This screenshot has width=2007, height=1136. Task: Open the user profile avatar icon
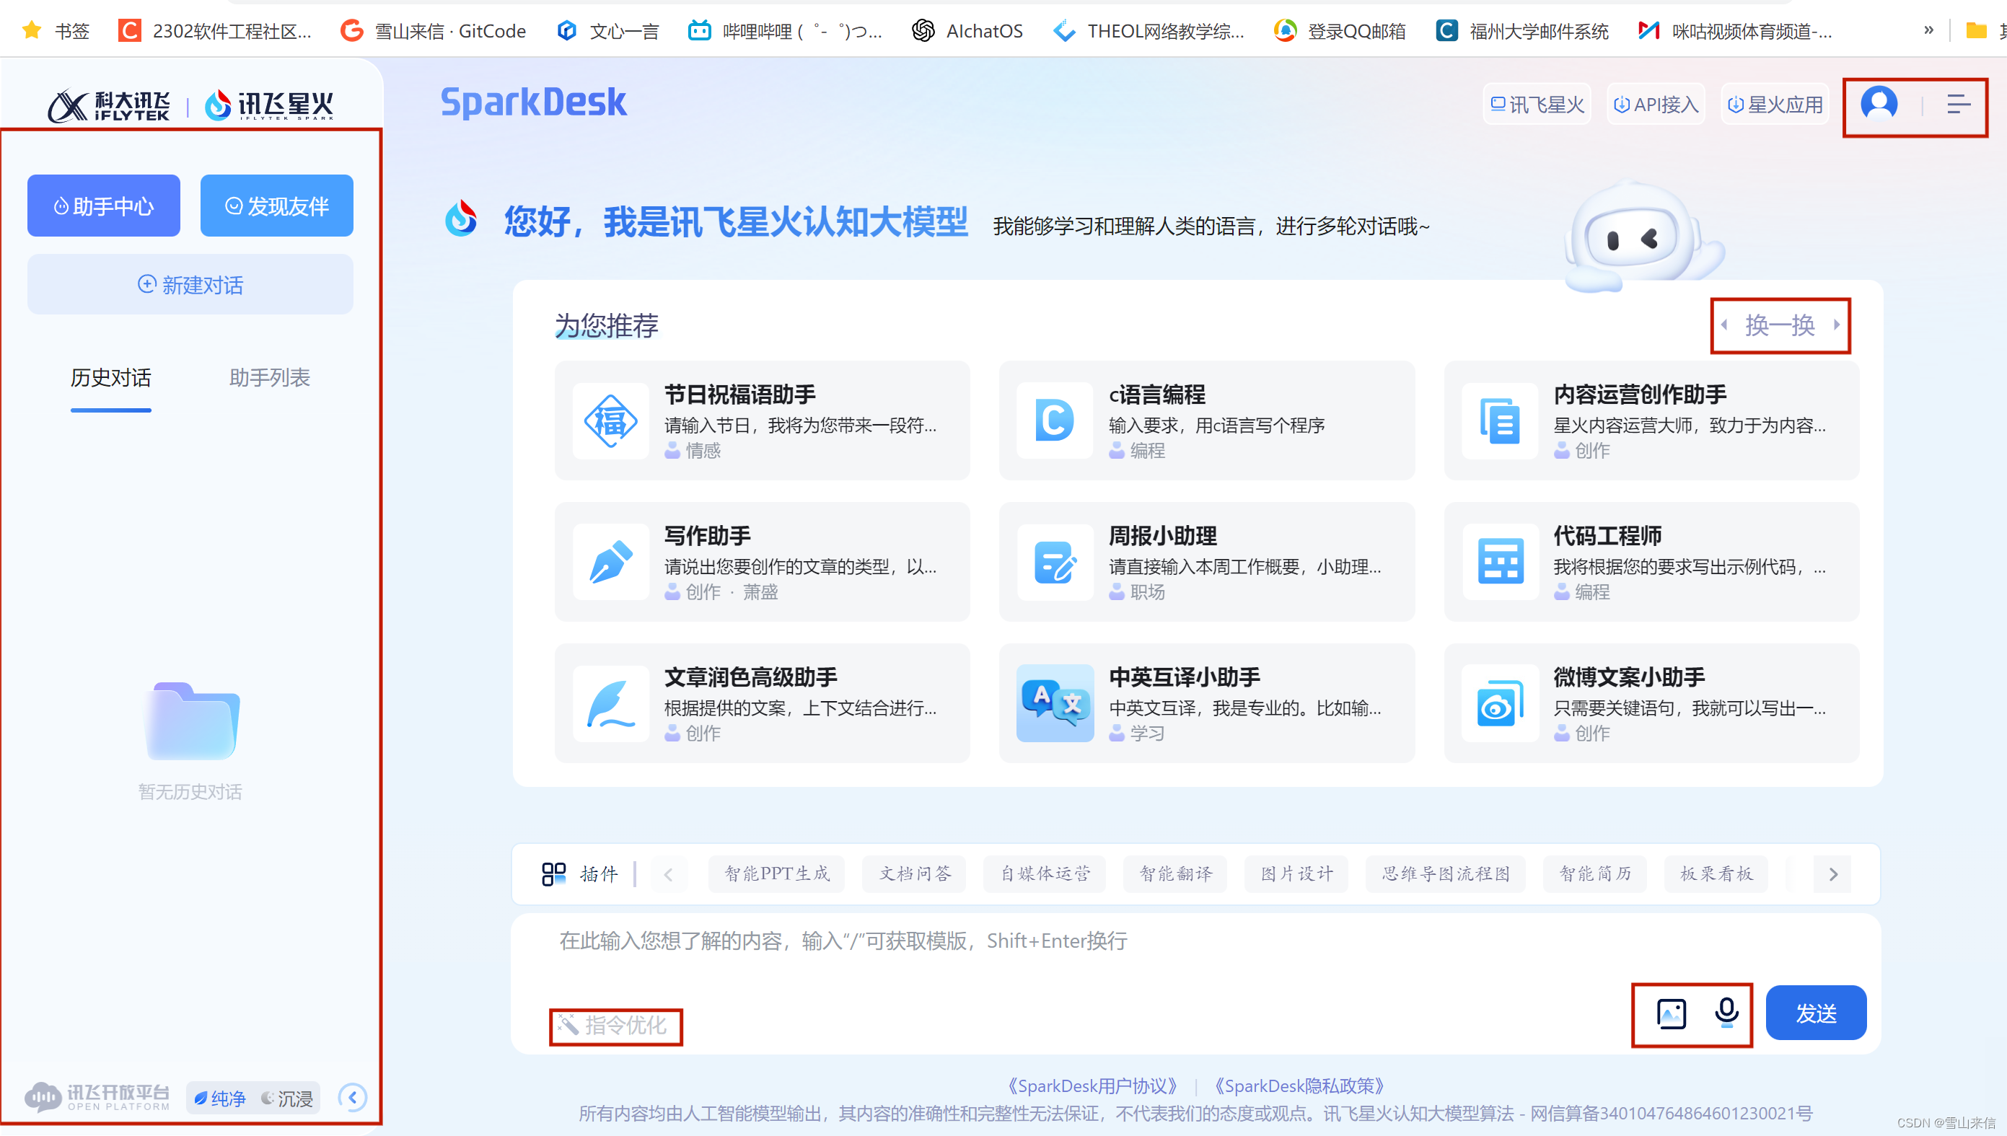click(x=1879, y=104)
